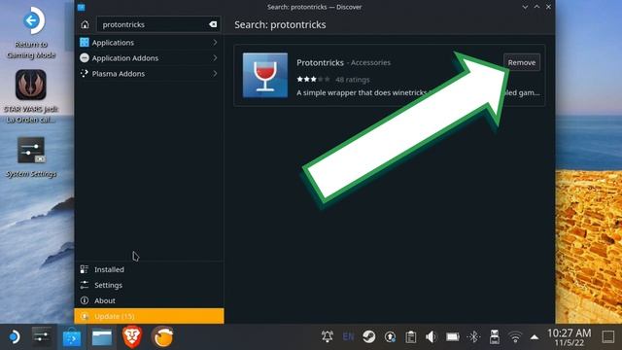Open the Application Addons category
This screenshot has height=350, width=622.
pos(149,58)
